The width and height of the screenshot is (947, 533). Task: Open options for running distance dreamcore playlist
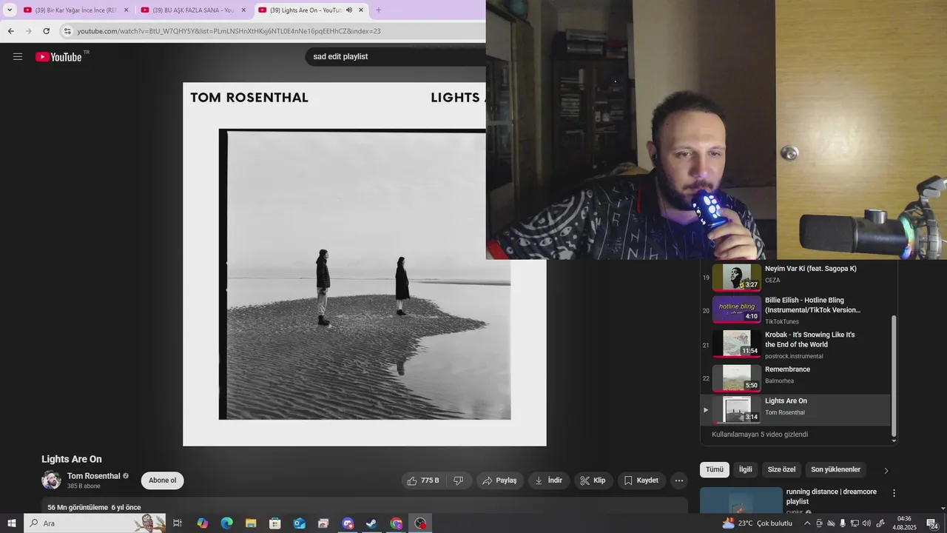(894, 493)
